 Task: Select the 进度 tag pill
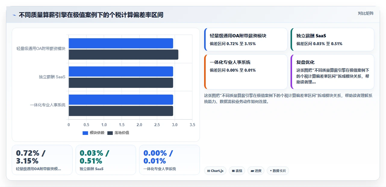pos(256,171)
